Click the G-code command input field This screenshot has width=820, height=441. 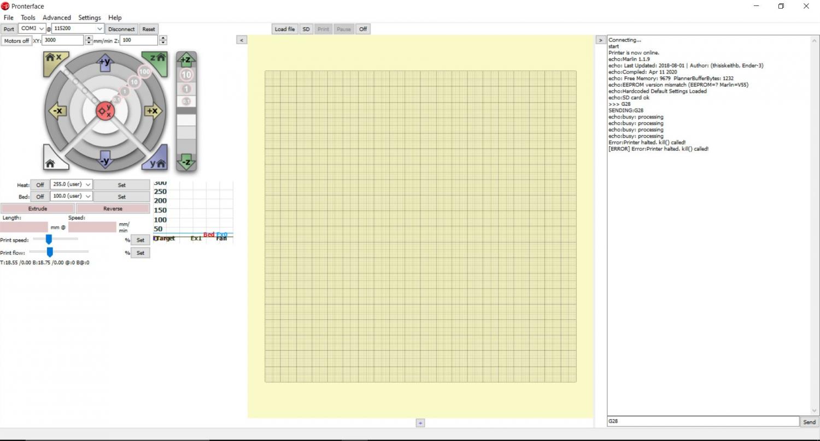(x=703, y=421)
